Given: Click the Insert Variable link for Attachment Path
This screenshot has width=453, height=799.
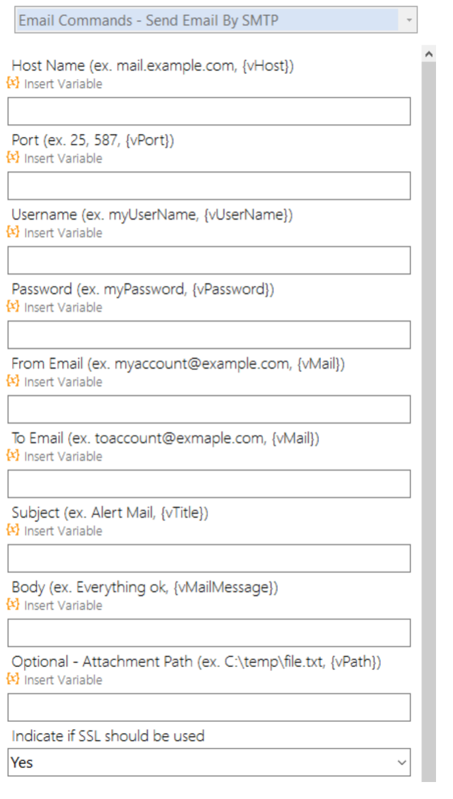Looking at the screenshot, I should (x=63, y=680).
